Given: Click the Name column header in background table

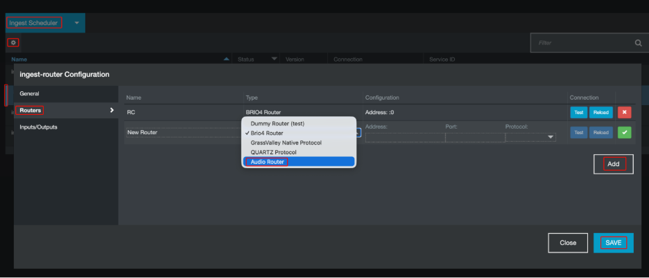Looking at the screenshot, I should (x=19, y=59).
